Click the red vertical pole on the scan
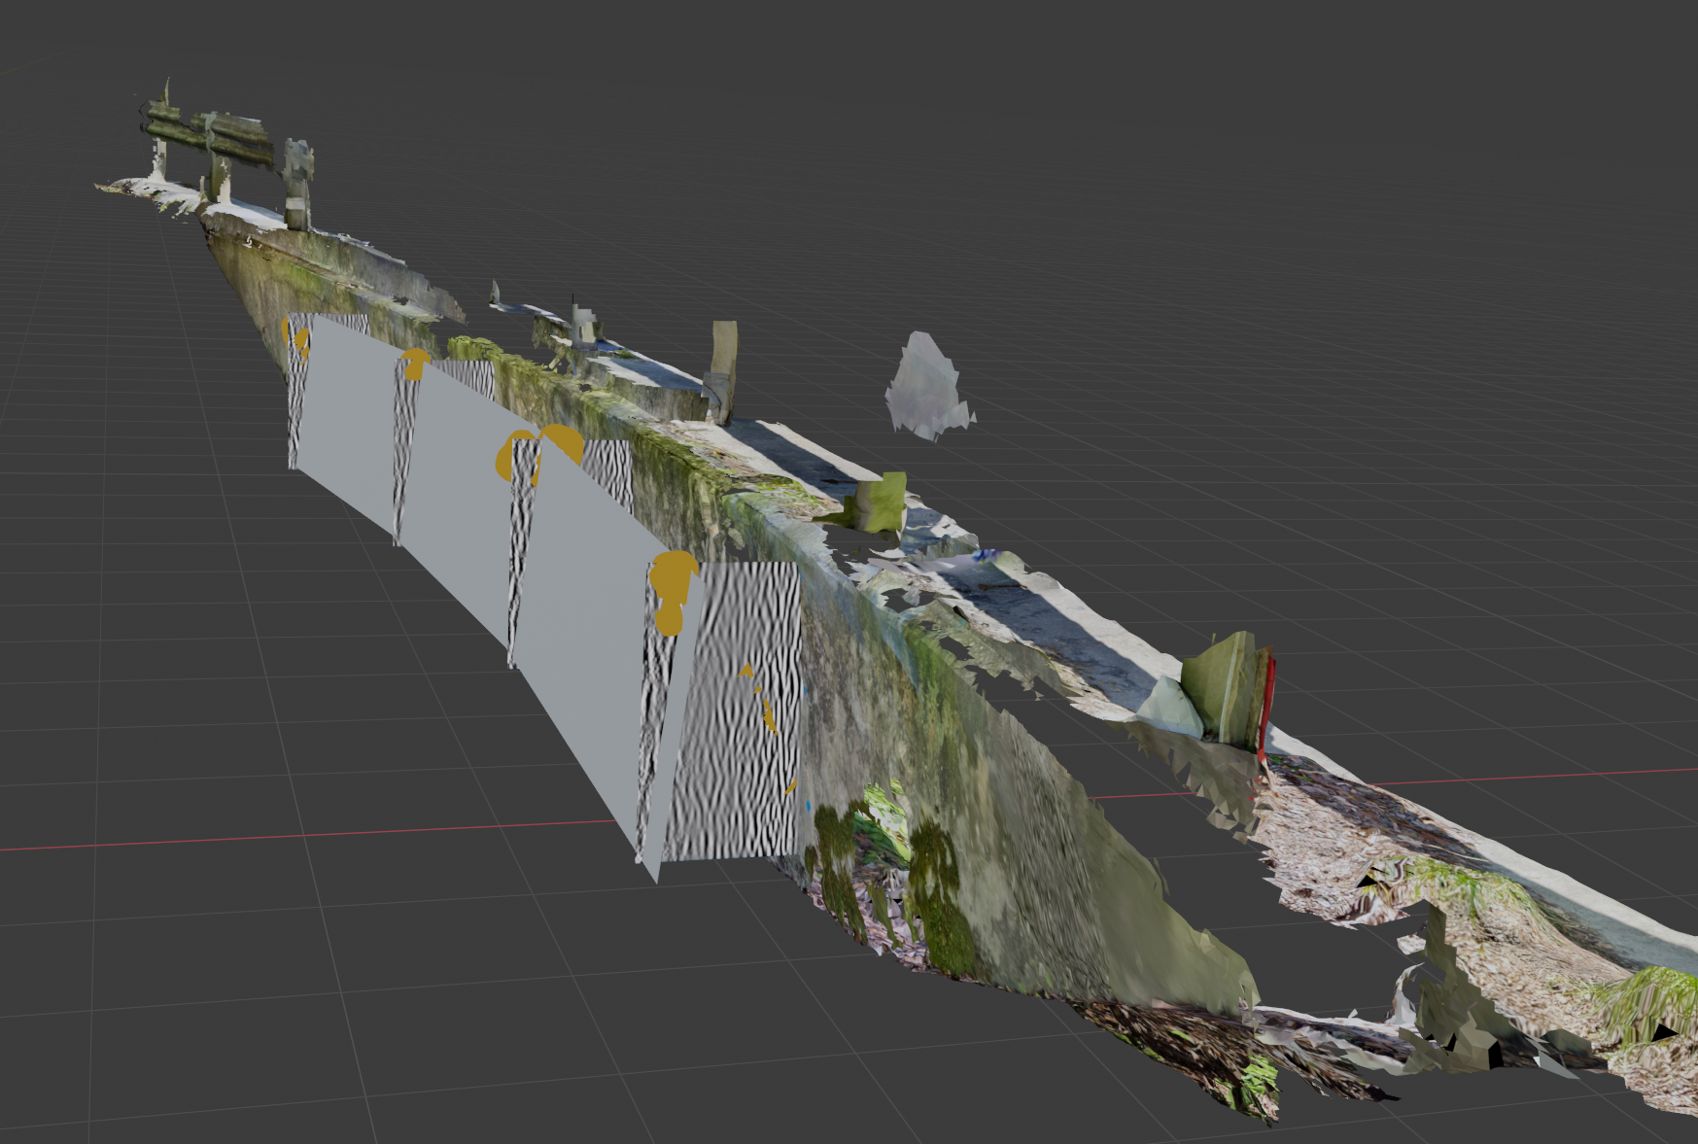Image resolution: width=1698 pixels, height=1144 pixels. (x=1265, y=708)
